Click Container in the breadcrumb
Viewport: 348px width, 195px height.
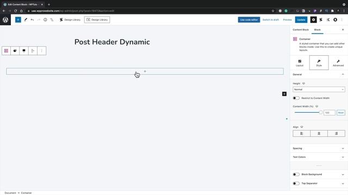(26, 193)
